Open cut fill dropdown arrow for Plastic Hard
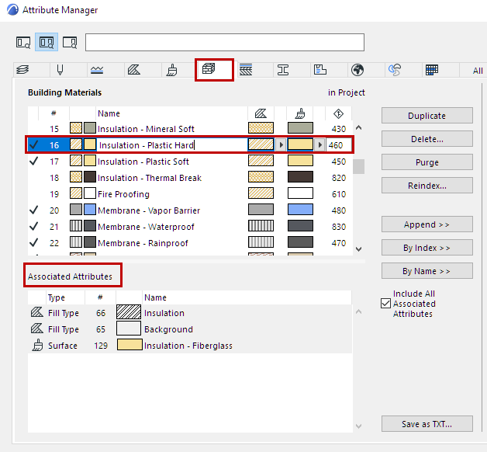The width and height of the screenshot is (487, 452). [281, 145]
